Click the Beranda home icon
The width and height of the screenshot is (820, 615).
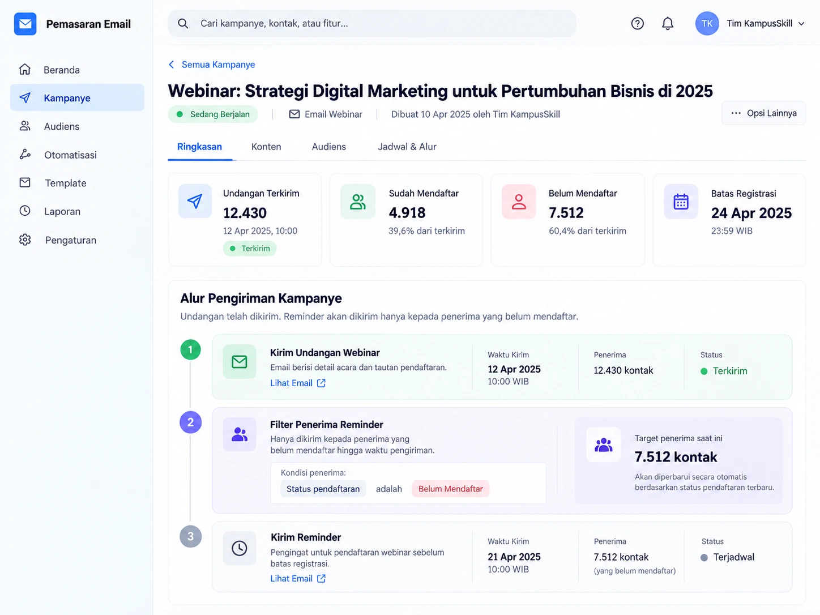click(25, 69)
